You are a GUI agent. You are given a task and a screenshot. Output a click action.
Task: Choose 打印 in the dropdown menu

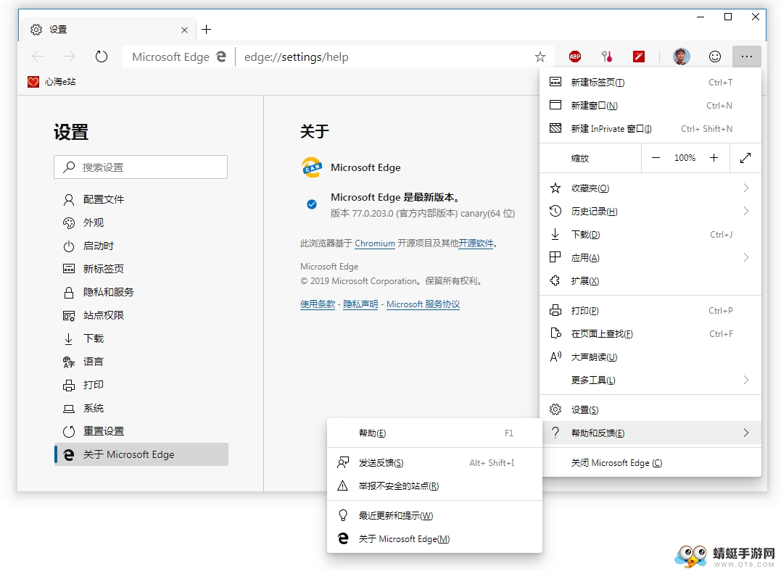pos(650,311)
